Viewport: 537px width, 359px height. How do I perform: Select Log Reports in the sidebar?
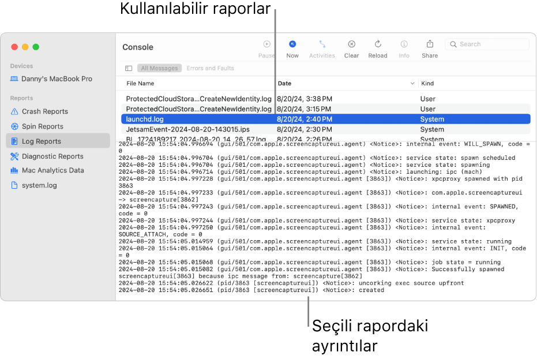click(58, 141)
